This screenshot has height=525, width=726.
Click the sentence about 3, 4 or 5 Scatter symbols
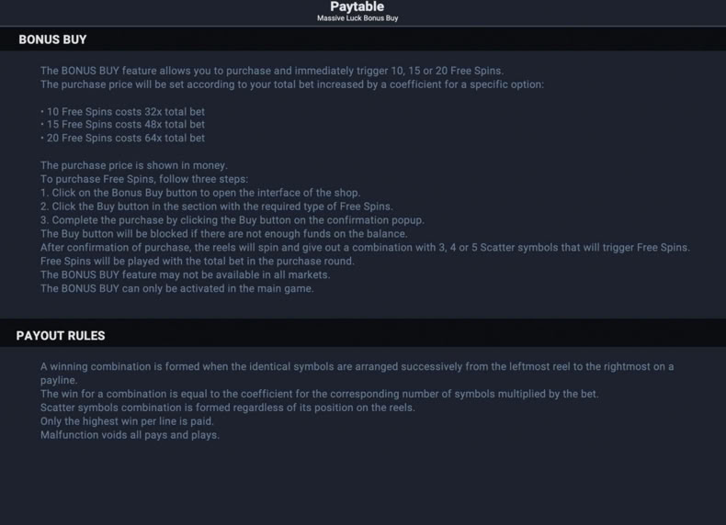point(365,248)
